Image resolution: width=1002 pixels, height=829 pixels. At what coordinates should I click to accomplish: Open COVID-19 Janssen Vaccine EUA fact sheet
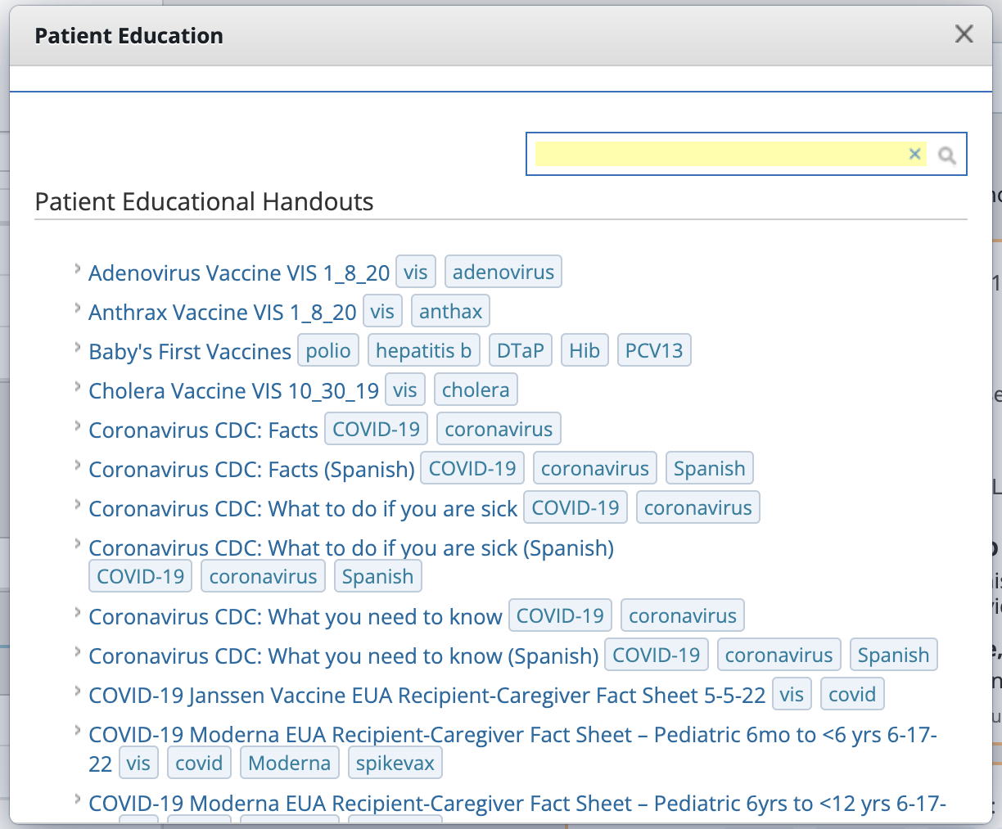click(426, 694)
